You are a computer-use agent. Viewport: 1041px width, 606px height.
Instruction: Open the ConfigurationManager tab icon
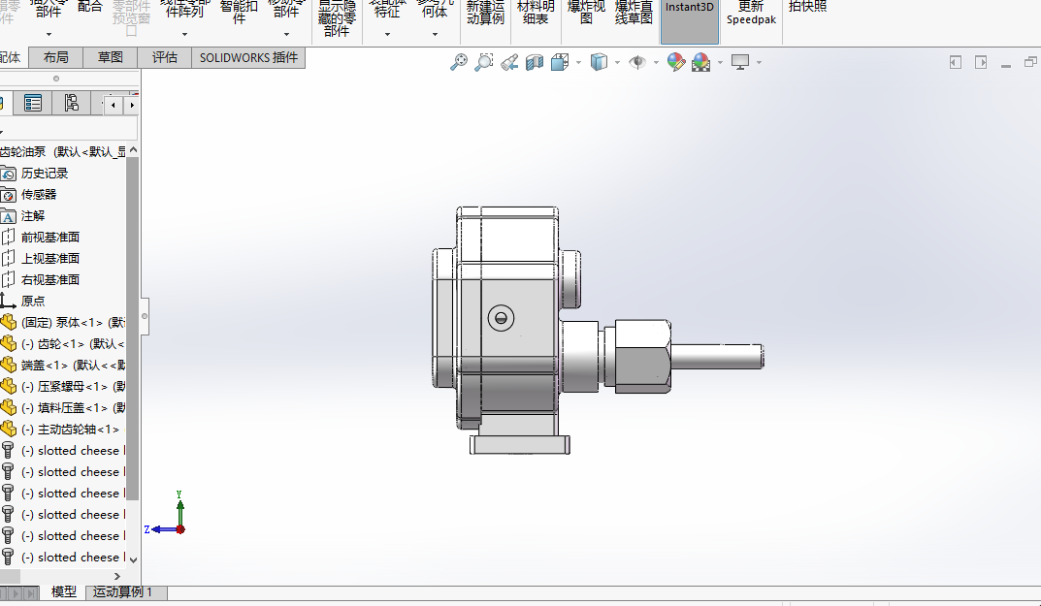tap(71, 104)
